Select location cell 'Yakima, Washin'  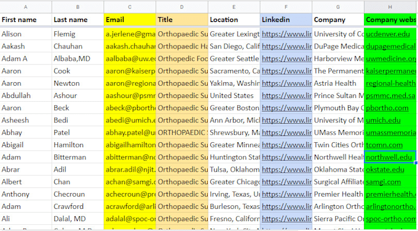click(234, 83)
